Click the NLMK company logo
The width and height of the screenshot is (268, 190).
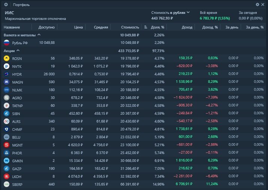pos(6,90)
